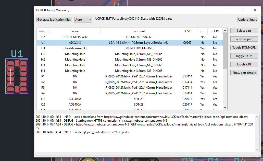The height and width of the screenshot is (161, 263).
Task: Toggle BOM inclusion for selected row
Action: point(244,56)
